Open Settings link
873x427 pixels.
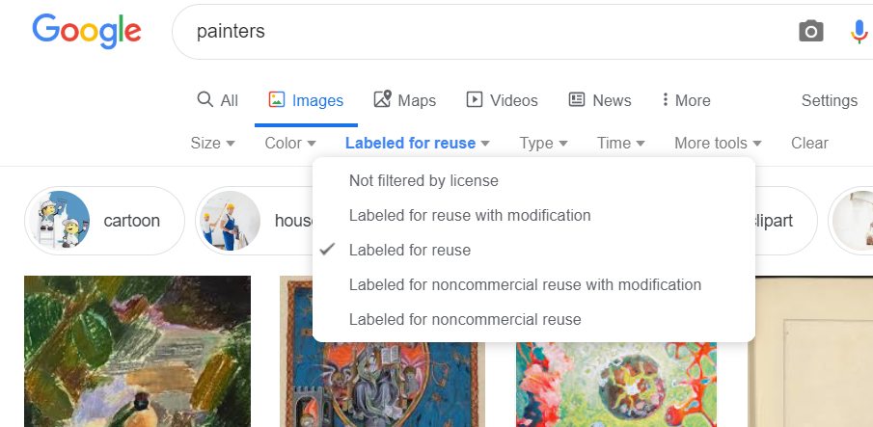[829, 100]
